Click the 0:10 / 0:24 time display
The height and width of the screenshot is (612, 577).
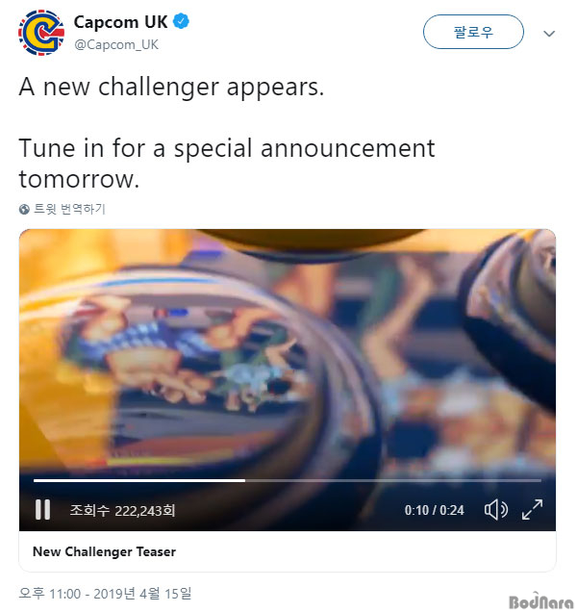coord(435,510)
